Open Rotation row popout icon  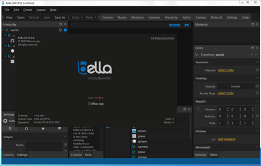pos(257,116)
